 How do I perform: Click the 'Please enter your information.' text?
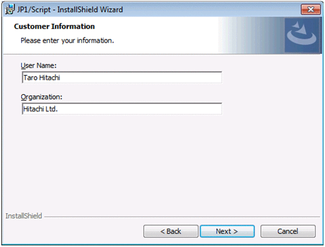point(67,40)
